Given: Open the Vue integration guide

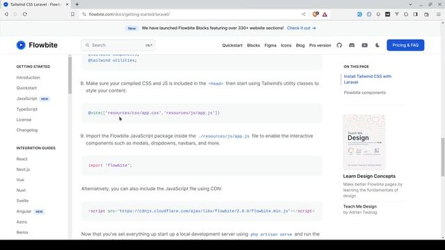Looking at the screenshot, I should tap(20, 180).
